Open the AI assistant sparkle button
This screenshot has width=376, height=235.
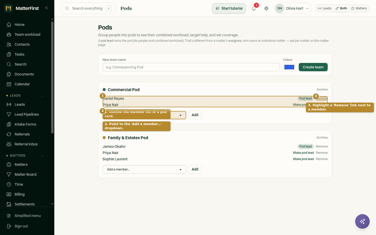[362, 221]
